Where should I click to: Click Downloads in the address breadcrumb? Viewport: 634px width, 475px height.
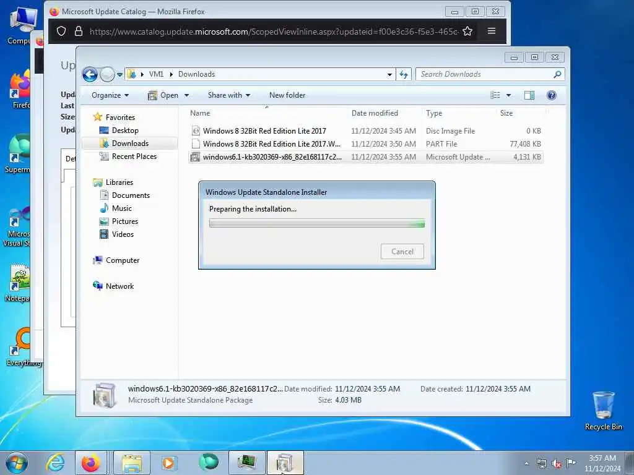pos(196,74)
